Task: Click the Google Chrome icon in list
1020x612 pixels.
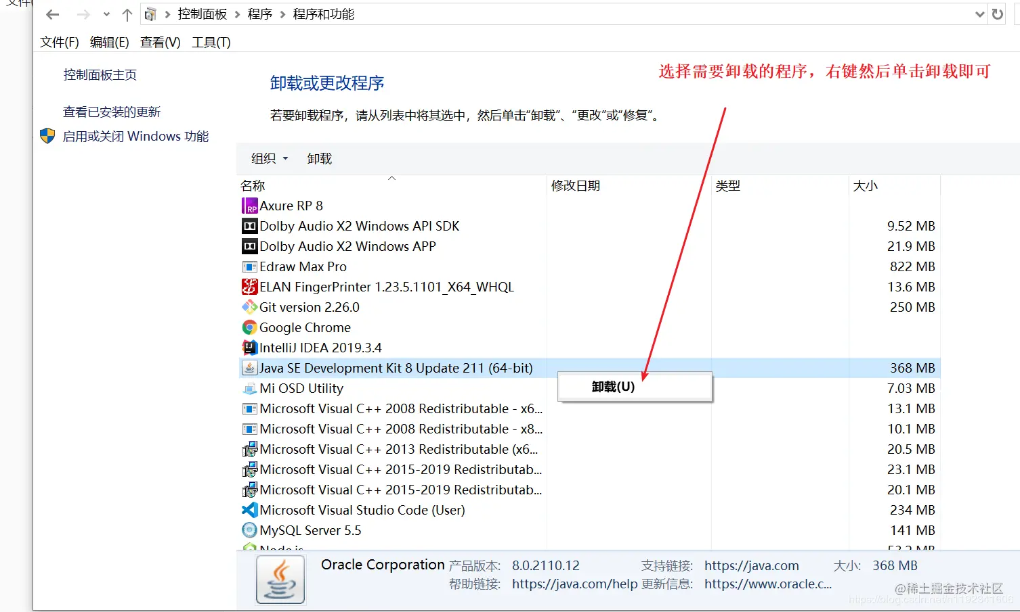Action: click(x=250, y=327)
